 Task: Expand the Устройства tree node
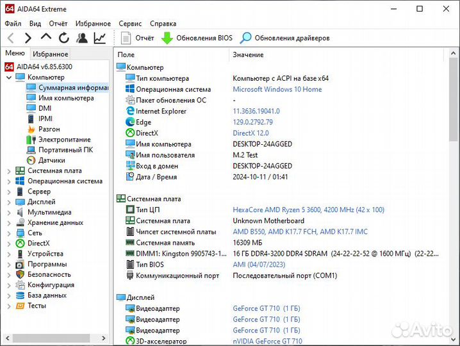click(9, 254)
